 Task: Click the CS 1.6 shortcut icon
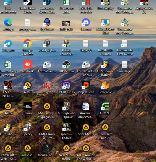[8, 85]
